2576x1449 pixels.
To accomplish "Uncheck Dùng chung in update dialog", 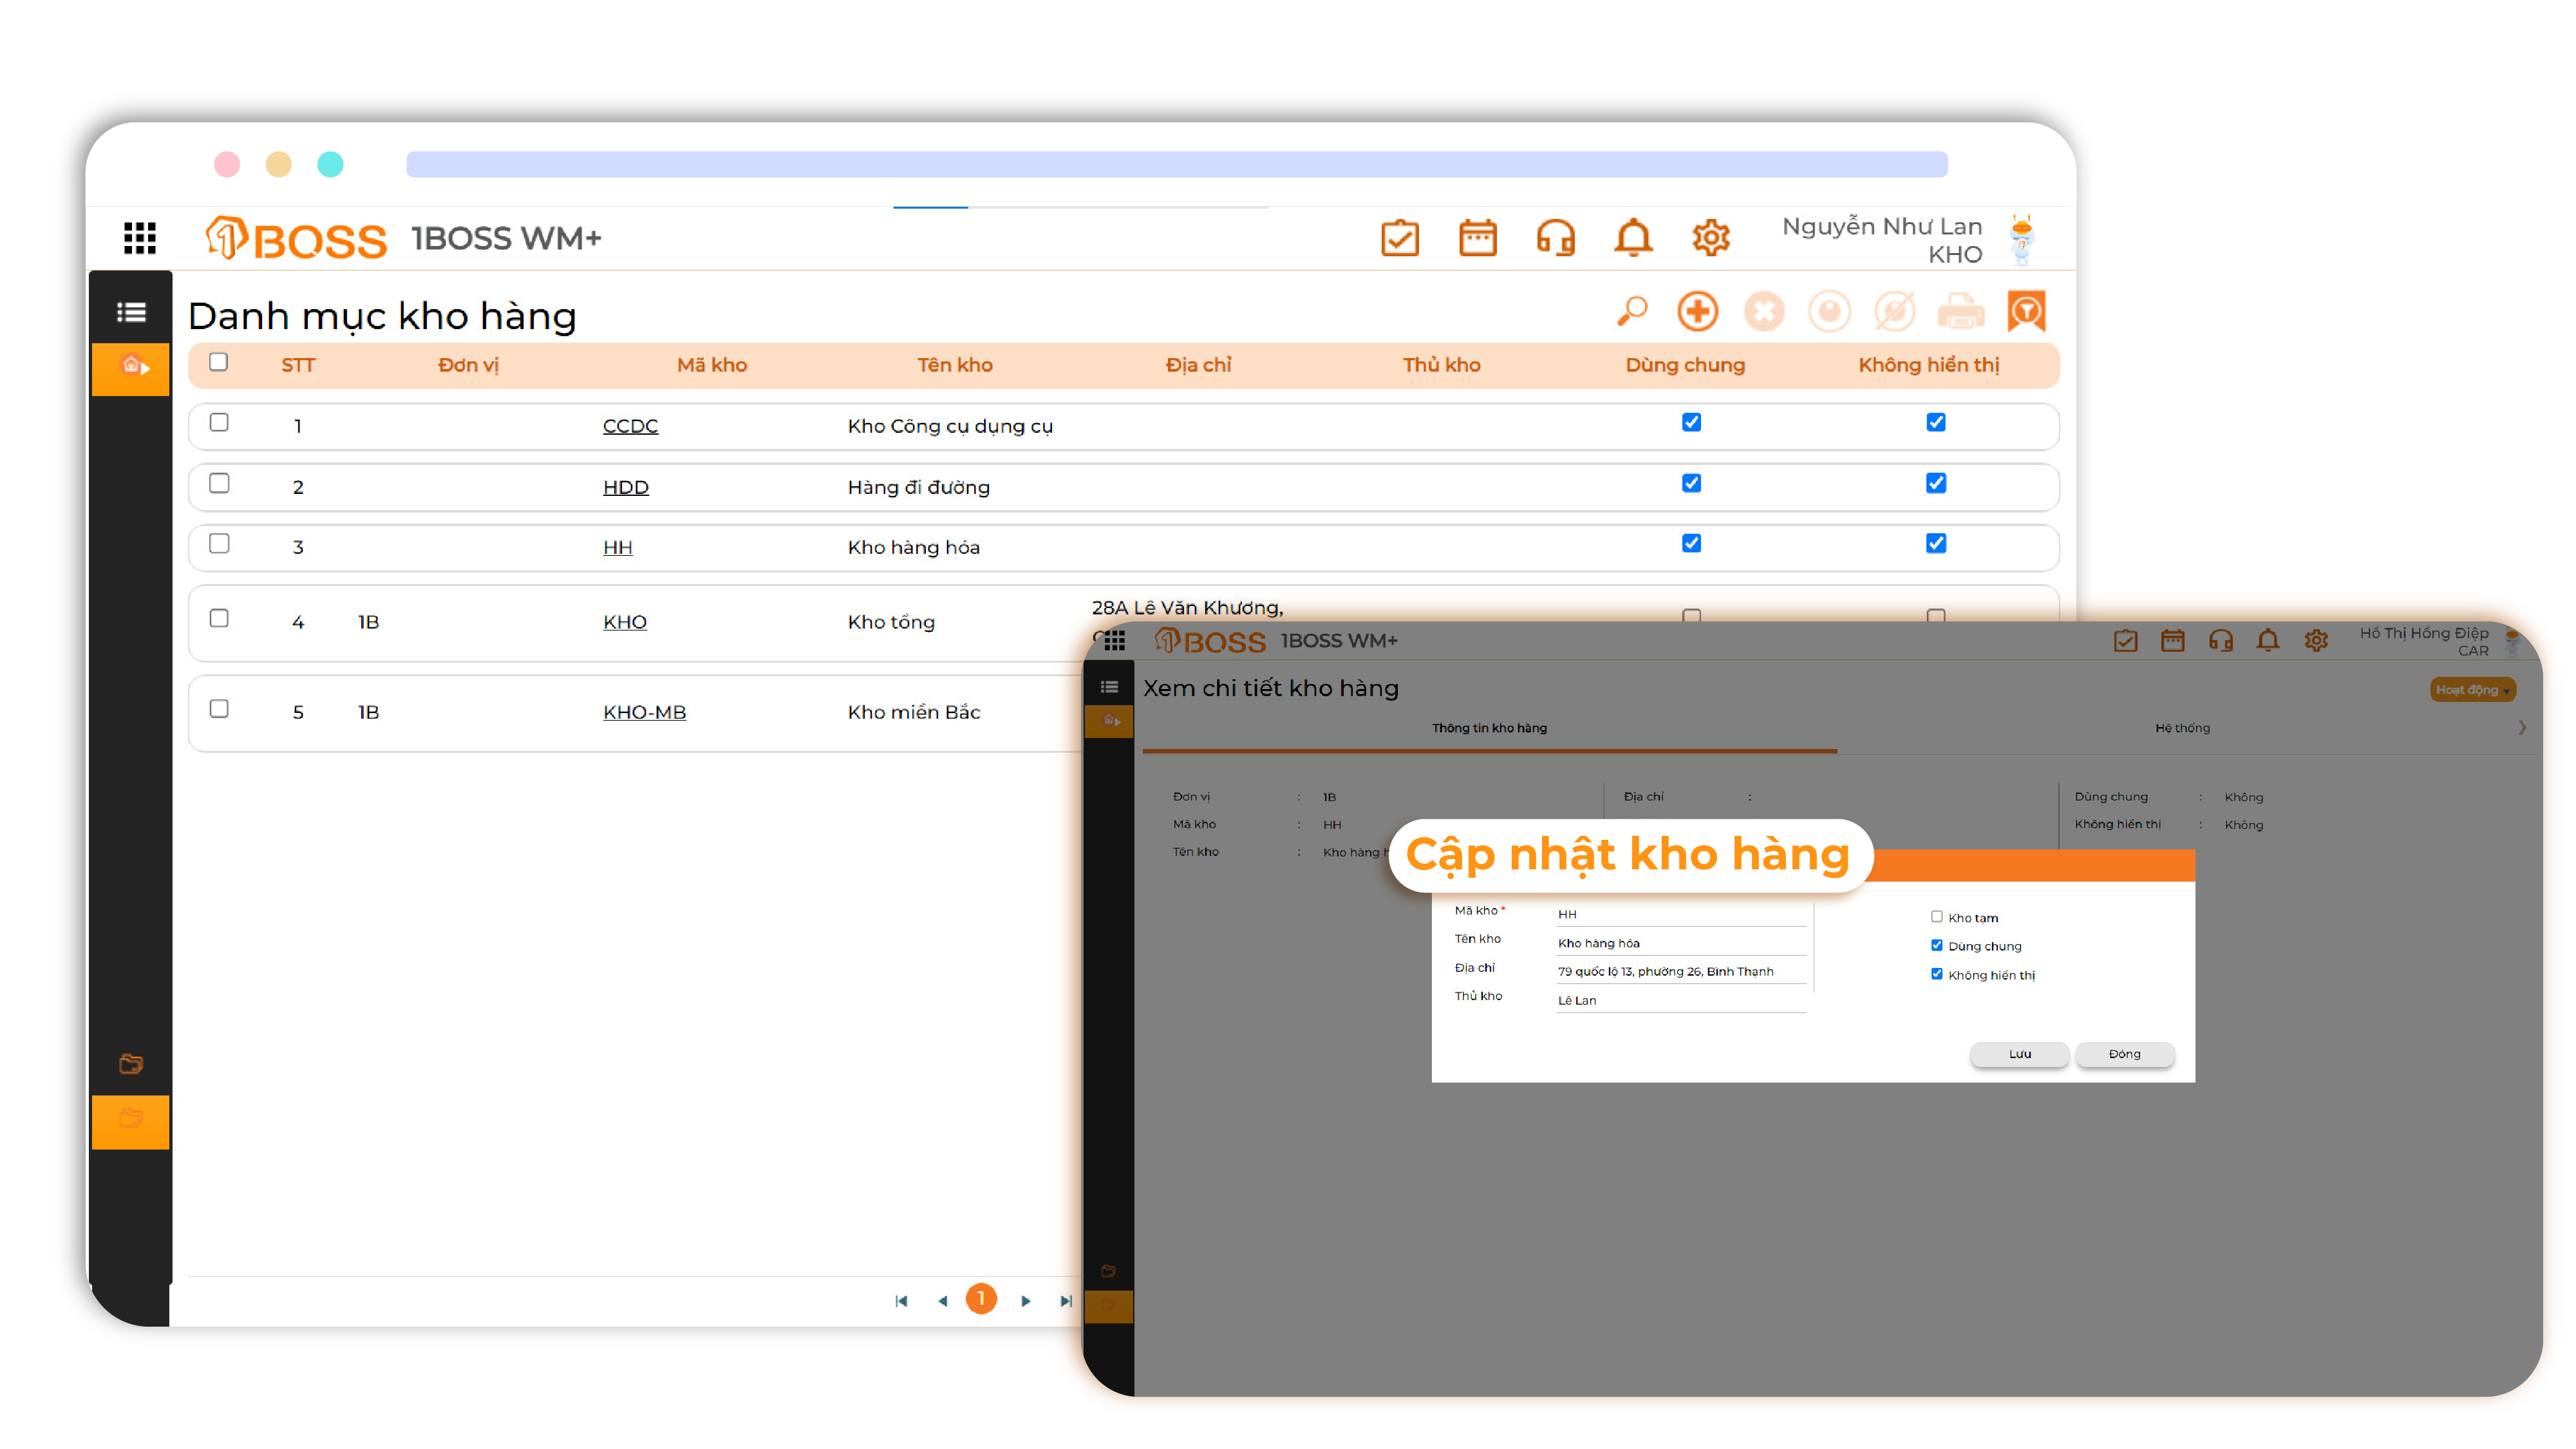I will (1936, 945).
